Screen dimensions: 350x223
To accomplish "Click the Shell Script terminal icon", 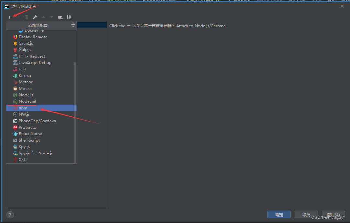I will [x=15, y=140].
